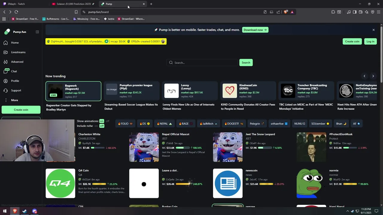Viewport: 383px width, 215px height.
Task: Click the Log in button
Action: click(370, 42)
